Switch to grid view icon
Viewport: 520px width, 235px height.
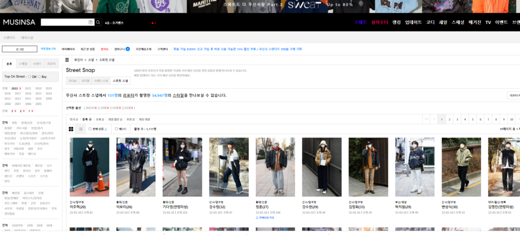click(71, 129)
